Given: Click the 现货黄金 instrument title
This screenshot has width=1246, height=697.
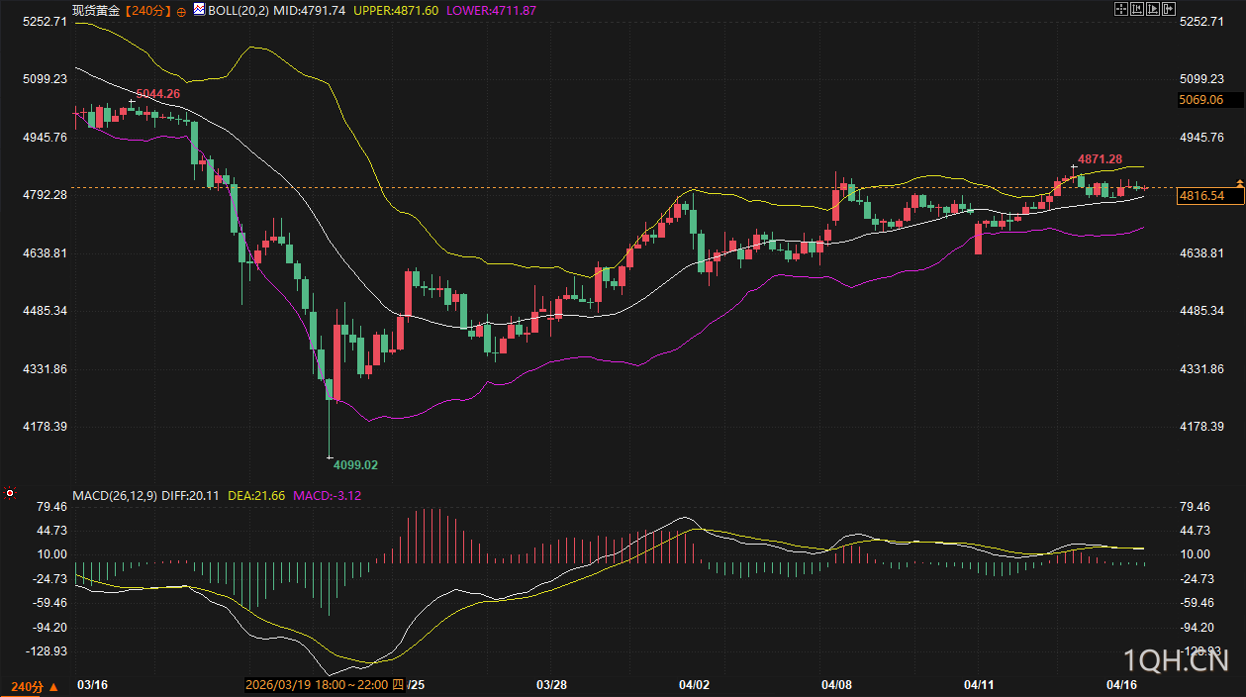Looking at the screenshot, I should pos(96,10).
